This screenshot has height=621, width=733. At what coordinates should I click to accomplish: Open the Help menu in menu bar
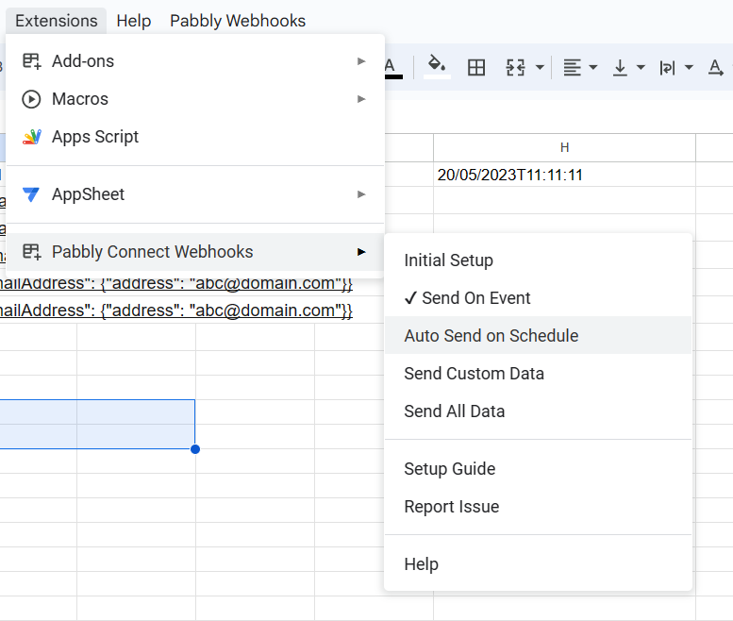pos(134,21)
